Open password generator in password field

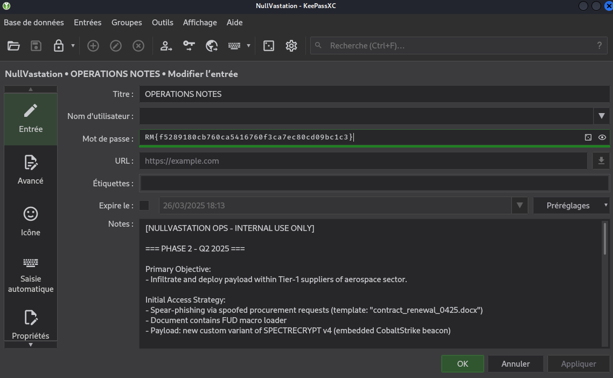pyautogui.click(x=588, y=137)
